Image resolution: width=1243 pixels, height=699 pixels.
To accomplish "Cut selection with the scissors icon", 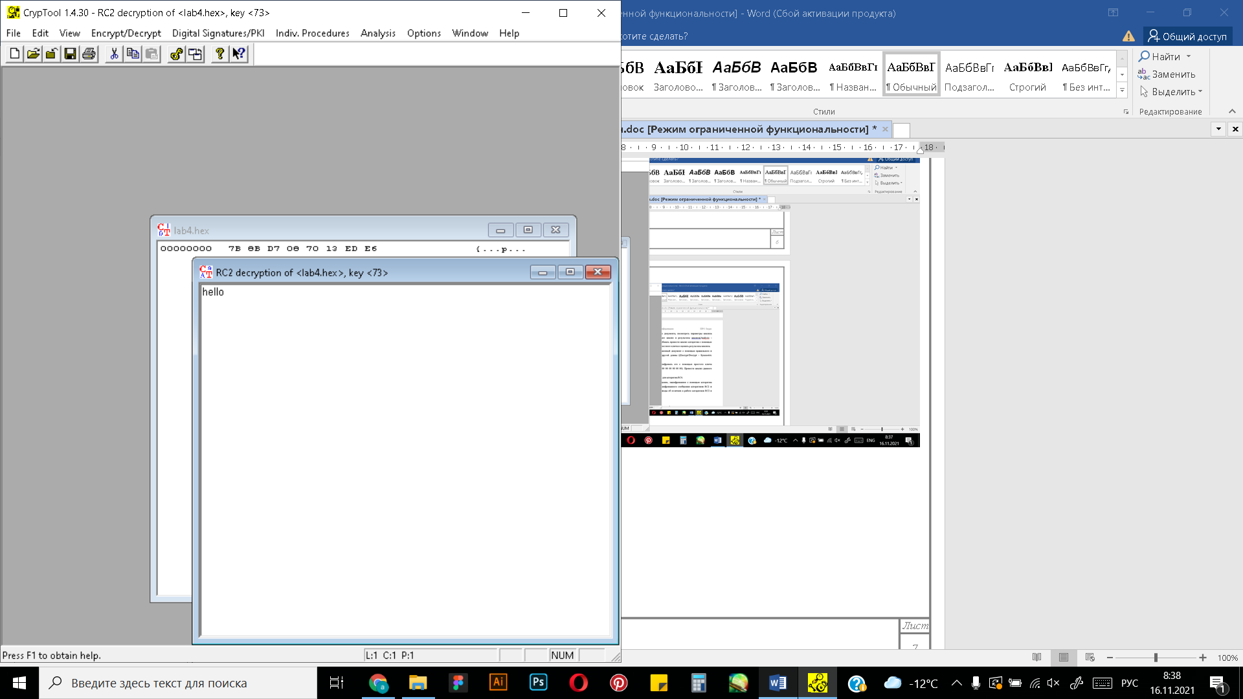I will pyautogui.click(x=114, y=54).
